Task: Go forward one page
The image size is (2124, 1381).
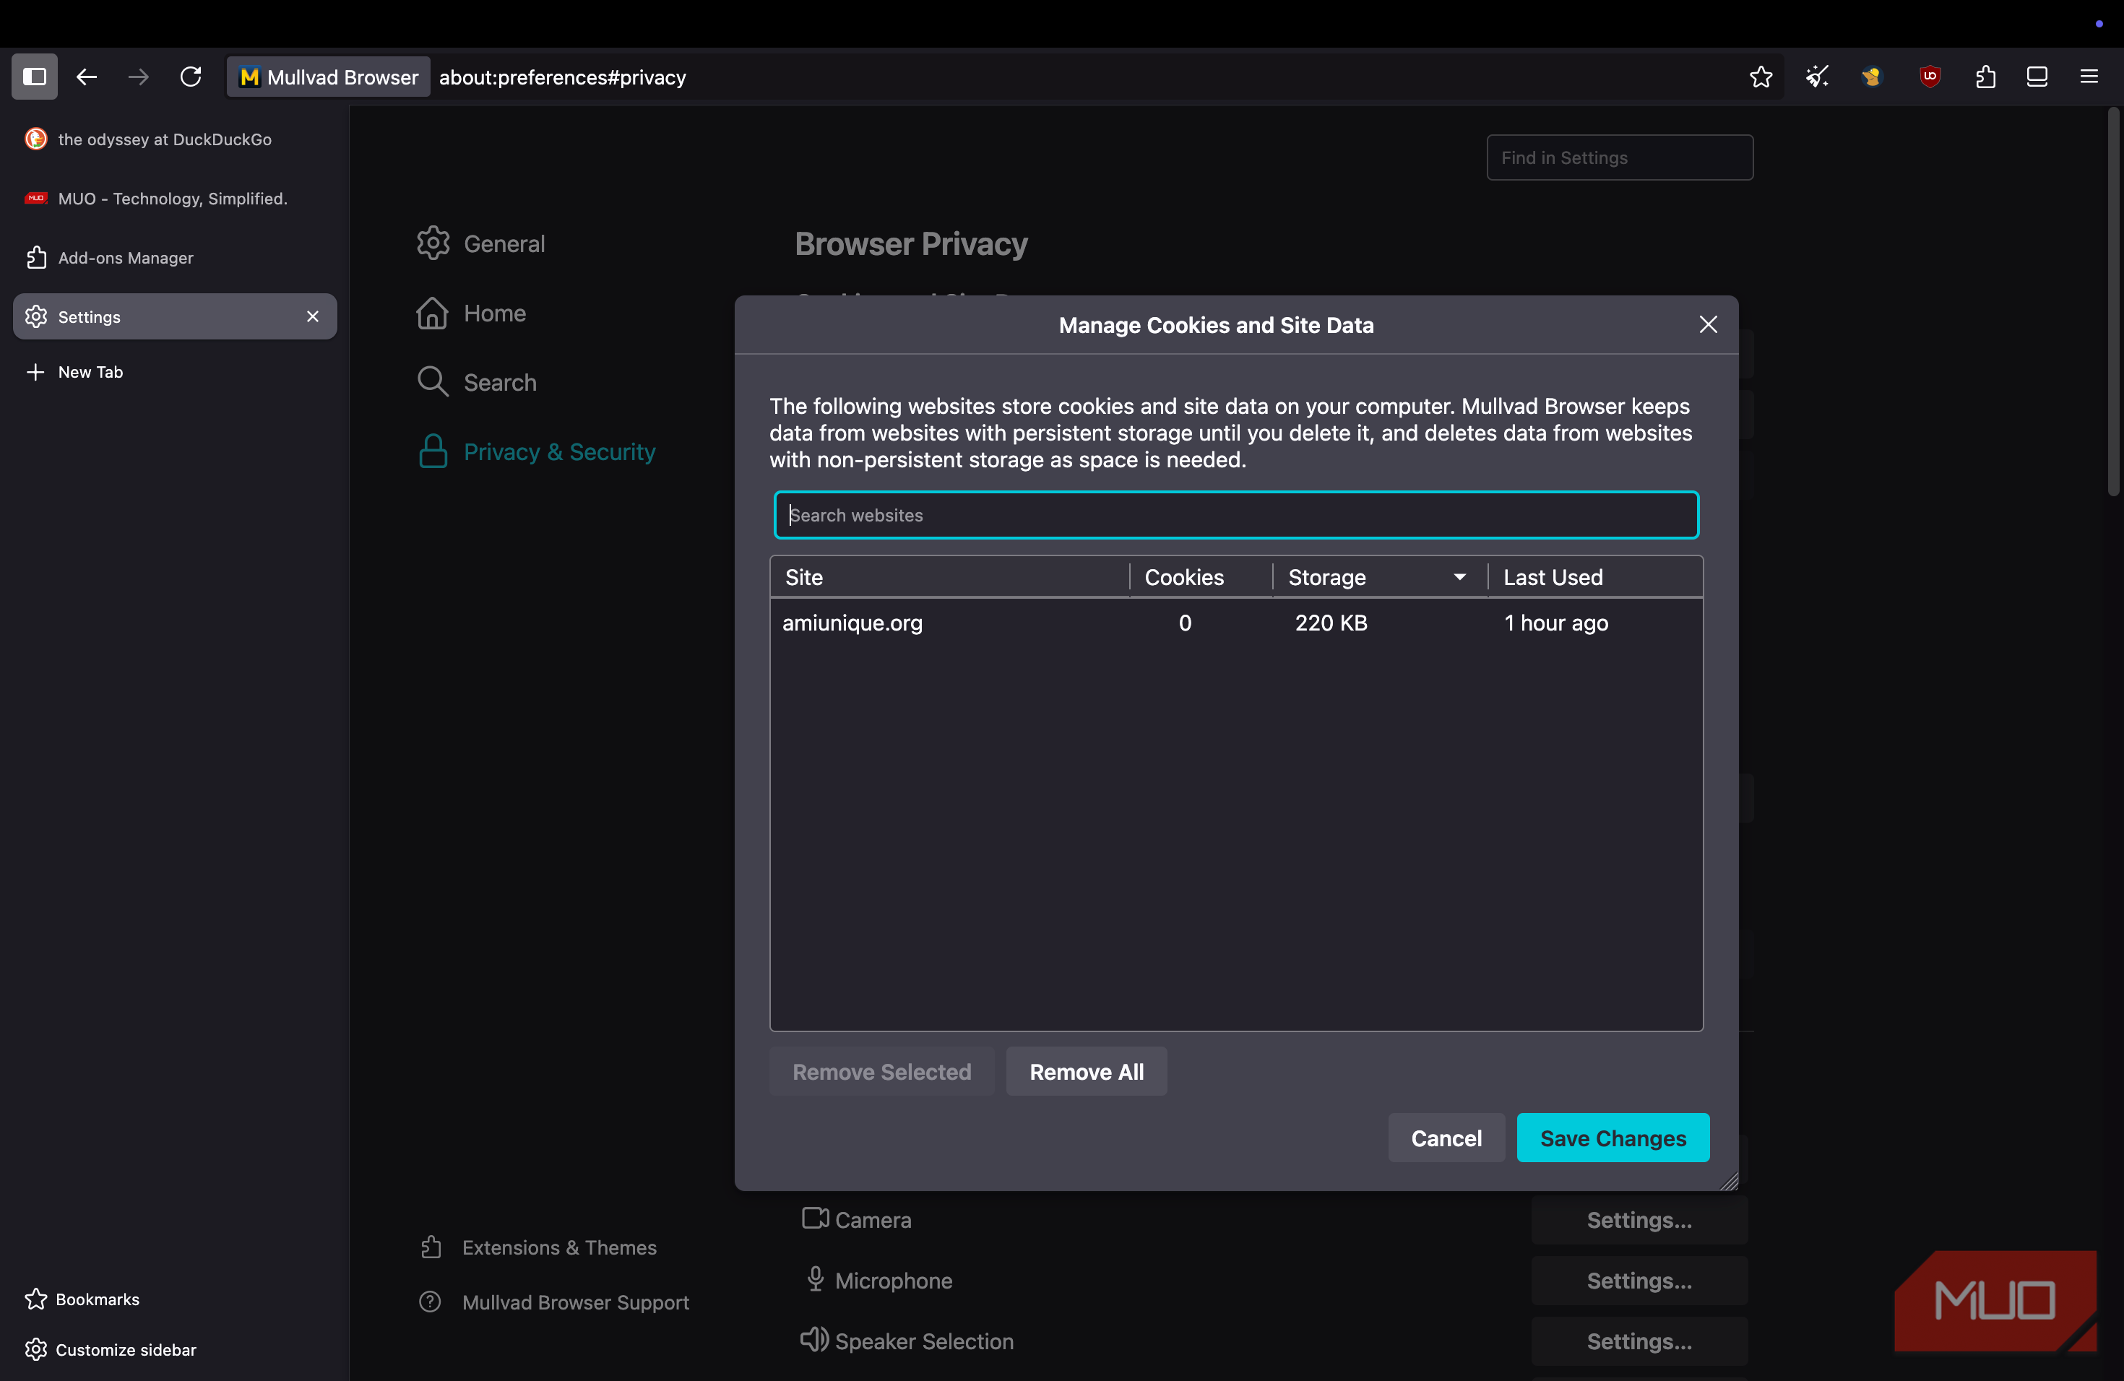Action: coord(138,77)
